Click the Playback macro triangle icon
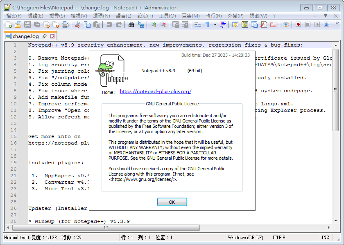The image size is (344, 245). pyautogui.click(x=317, y=24)
